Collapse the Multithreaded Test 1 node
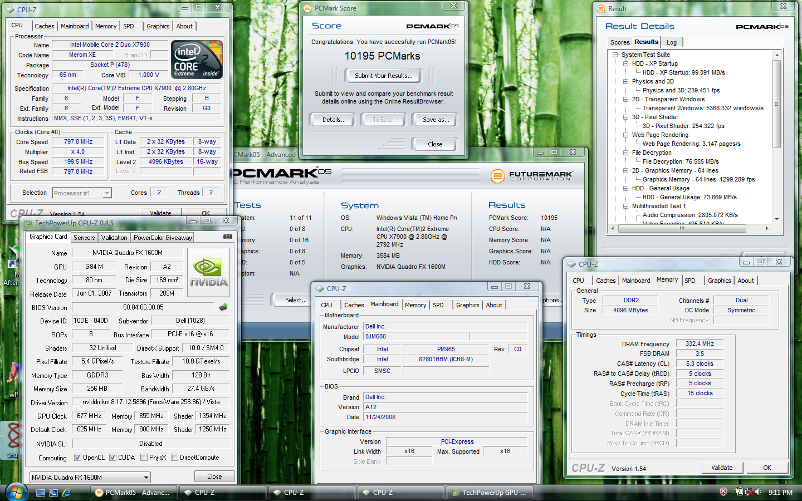Image resolution: width=802 pixels, height=501 pixels. 626,206
